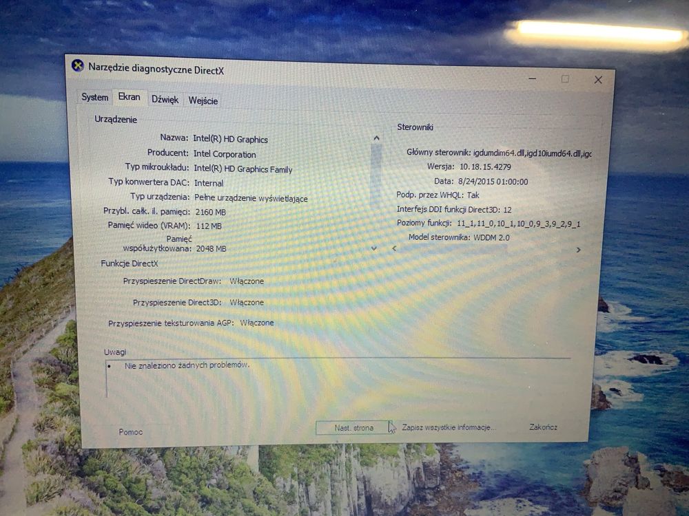Click the Direct3D DDI value '12'
This screenshot has height=516, width=689.
point(508,210)
